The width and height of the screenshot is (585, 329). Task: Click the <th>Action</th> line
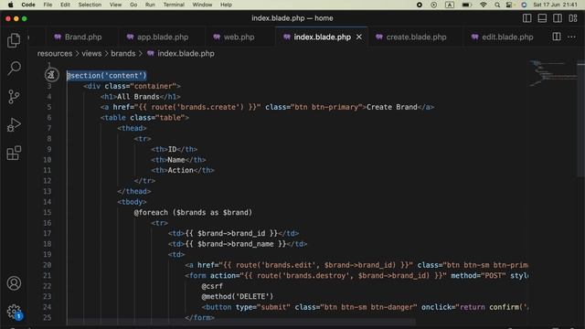tap(183, 170)
